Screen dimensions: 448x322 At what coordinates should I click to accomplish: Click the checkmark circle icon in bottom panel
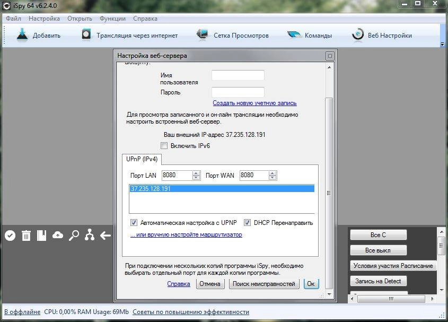click(10, 236)
